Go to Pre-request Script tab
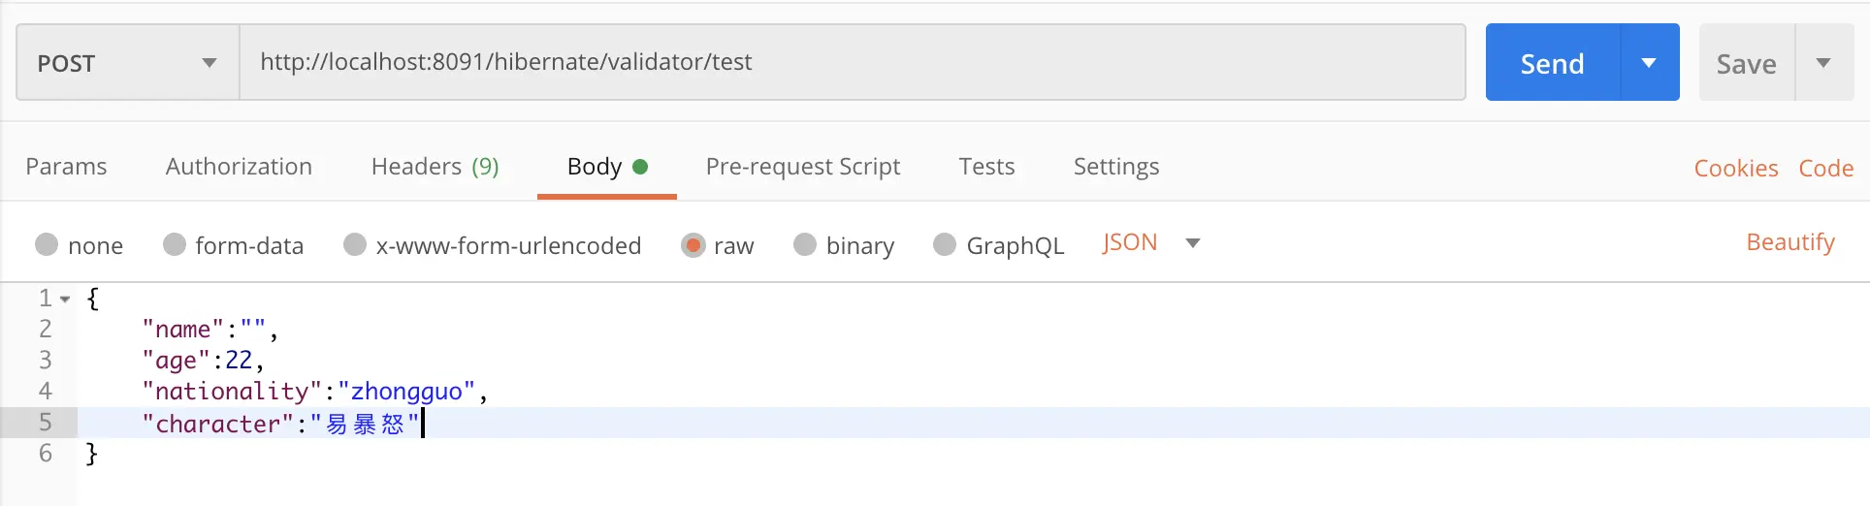 (x=802, y=167)
